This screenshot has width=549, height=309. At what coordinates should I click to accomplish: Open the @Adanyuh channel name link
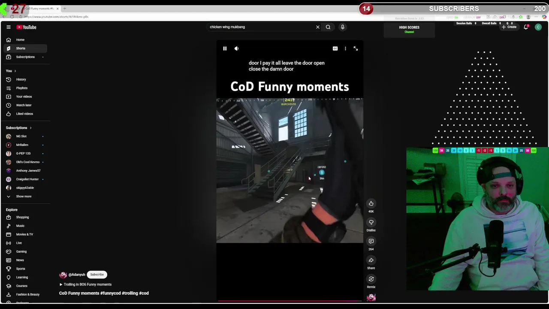tap(77, 275)
